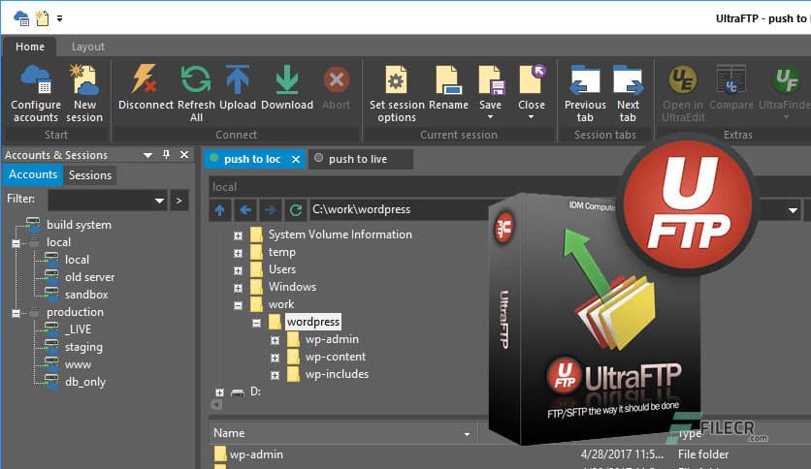Expand the wp-admin tree folder
Screen dimensions: 811x469
(276, 340)
